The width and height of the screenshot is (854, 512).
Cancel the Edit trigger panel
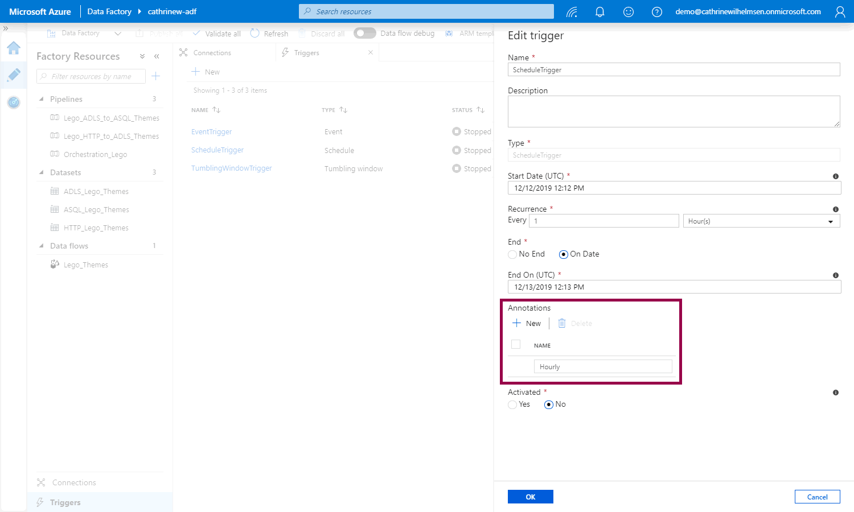click(x=817, y=497)
